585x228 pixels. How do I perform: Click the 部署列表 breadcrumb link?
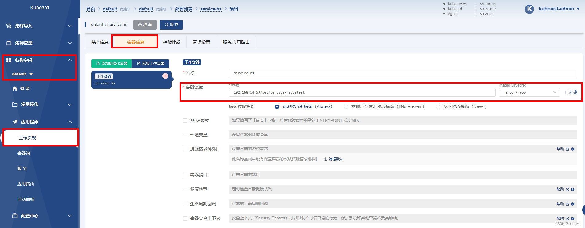click(x=184, y=9)
